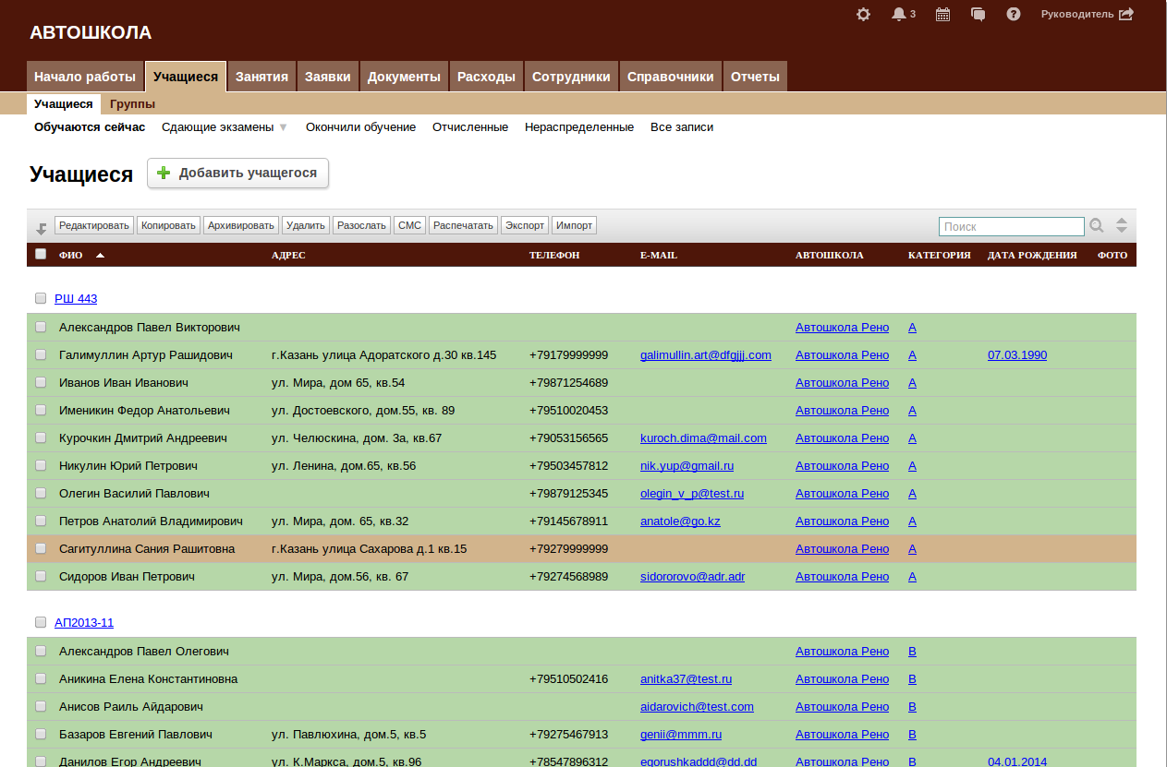Click the help question mark icon
Screen dimensions: 1167x767
pos(1014,15)
